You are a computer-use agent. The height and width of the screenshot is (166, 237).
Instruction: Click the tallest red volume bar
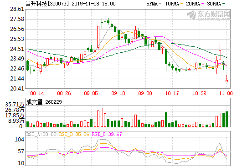point(102,117)
